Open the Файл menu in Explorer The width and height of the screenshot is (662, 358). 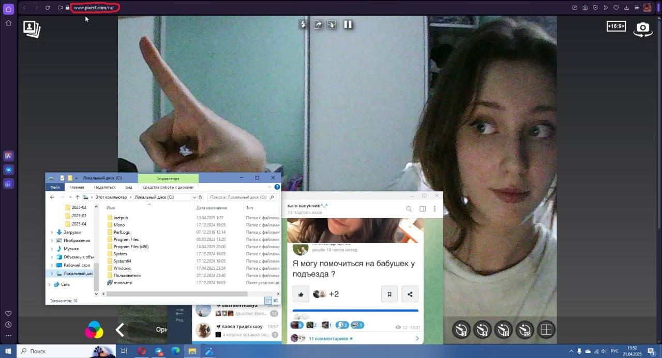coord(55,187)
